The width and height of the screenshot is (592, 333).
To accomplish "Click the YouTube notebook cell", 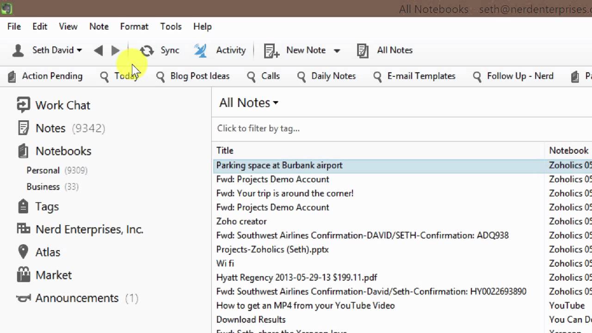I will coord(567,305).
